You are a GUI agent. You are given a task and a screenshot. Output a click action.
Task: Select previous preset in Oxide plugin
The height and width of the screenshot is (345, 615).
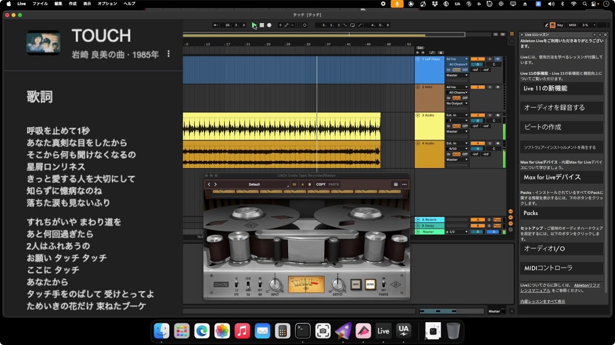209,184
